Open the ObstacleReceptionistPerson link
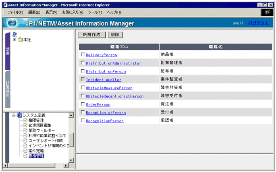 (x=114, y=96)
